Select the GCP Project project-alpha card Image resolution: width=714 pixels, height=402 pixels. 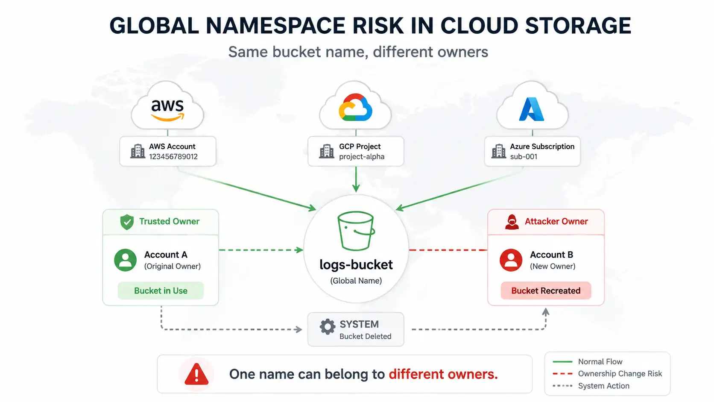[x=356, y=151]
